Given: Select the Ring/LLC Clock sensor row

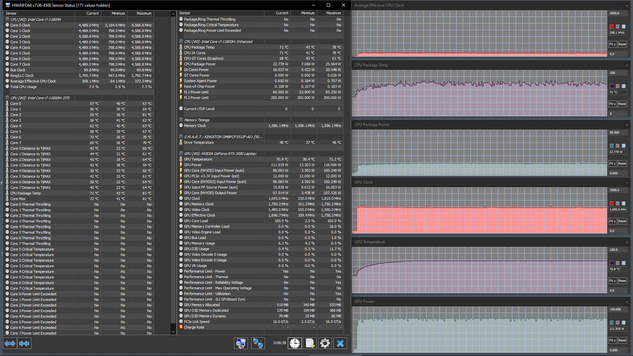Looking at the screenshot, I should 79,75.
